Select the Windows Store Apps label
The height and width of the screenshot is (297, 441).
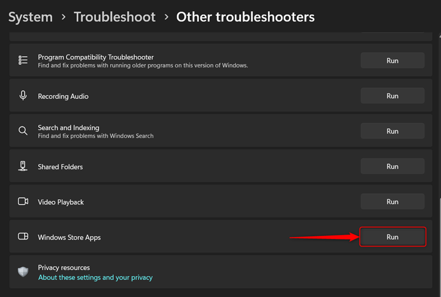69,237
